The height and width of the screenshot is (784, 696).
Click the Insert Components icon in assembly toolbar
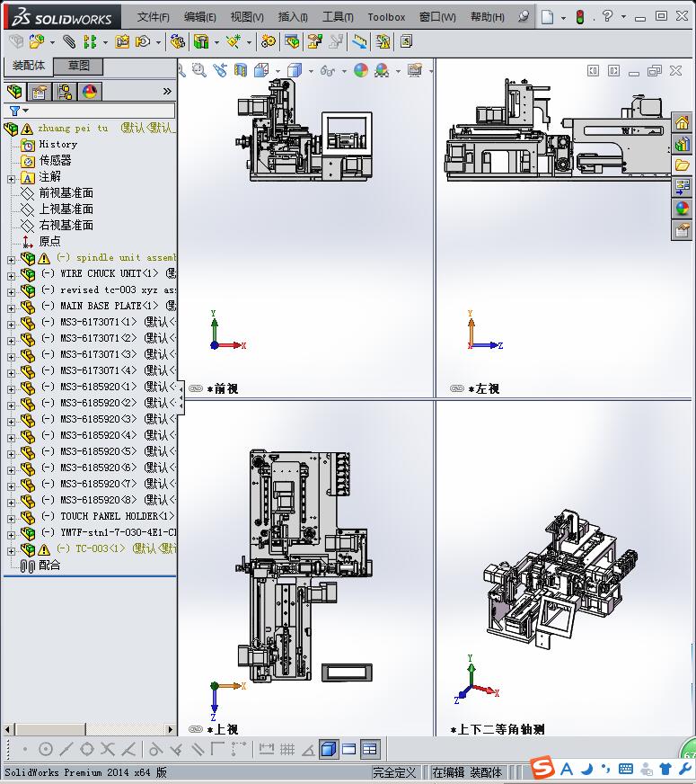point(37,41)
